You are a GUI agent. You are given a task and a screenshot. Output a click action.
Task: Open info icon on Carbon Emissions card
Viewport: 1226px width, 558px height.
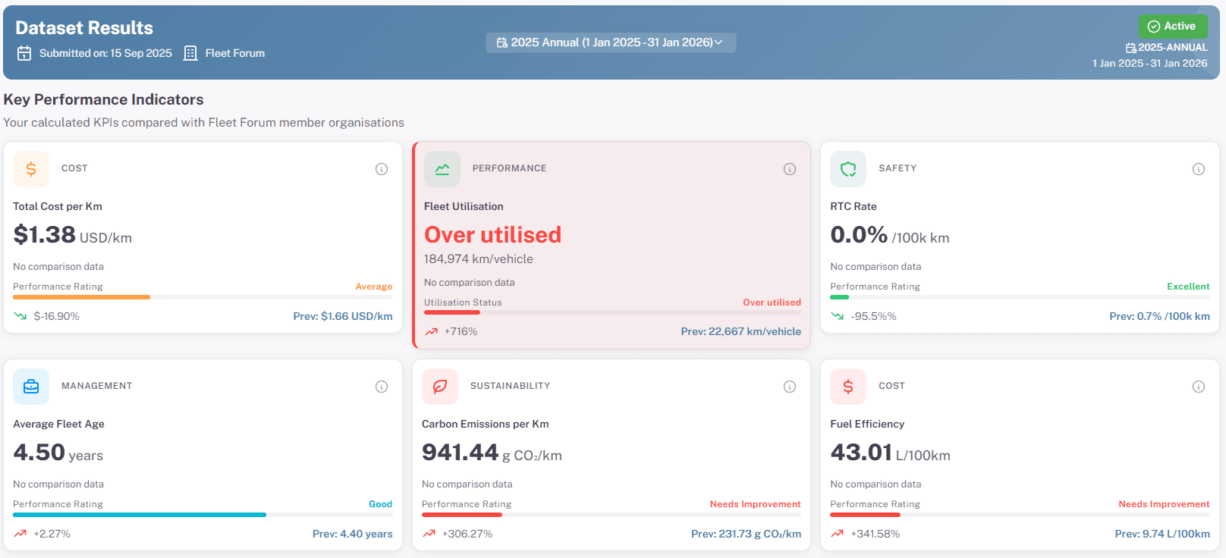tap(790, 387)
